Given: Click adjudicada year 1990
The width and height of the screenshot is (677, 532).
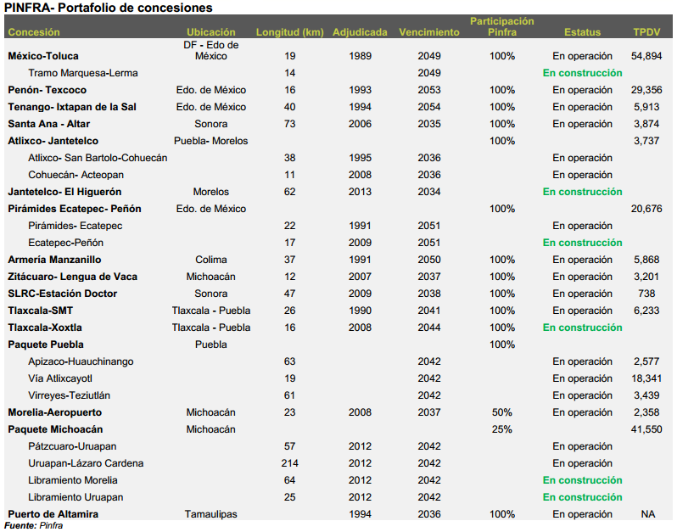Looking at the screenshot, I should pyautogui.click(x=360, y=311).
